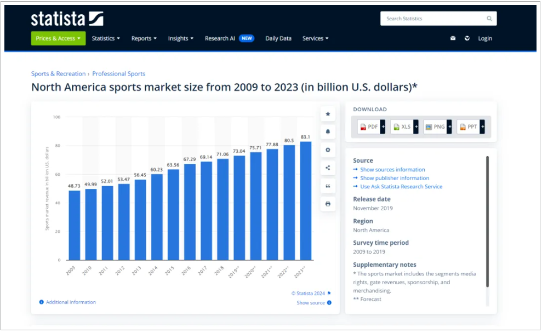Open chart settings gear icon
Viewport: 542px width, 333px height.
(x=328, y=150)
